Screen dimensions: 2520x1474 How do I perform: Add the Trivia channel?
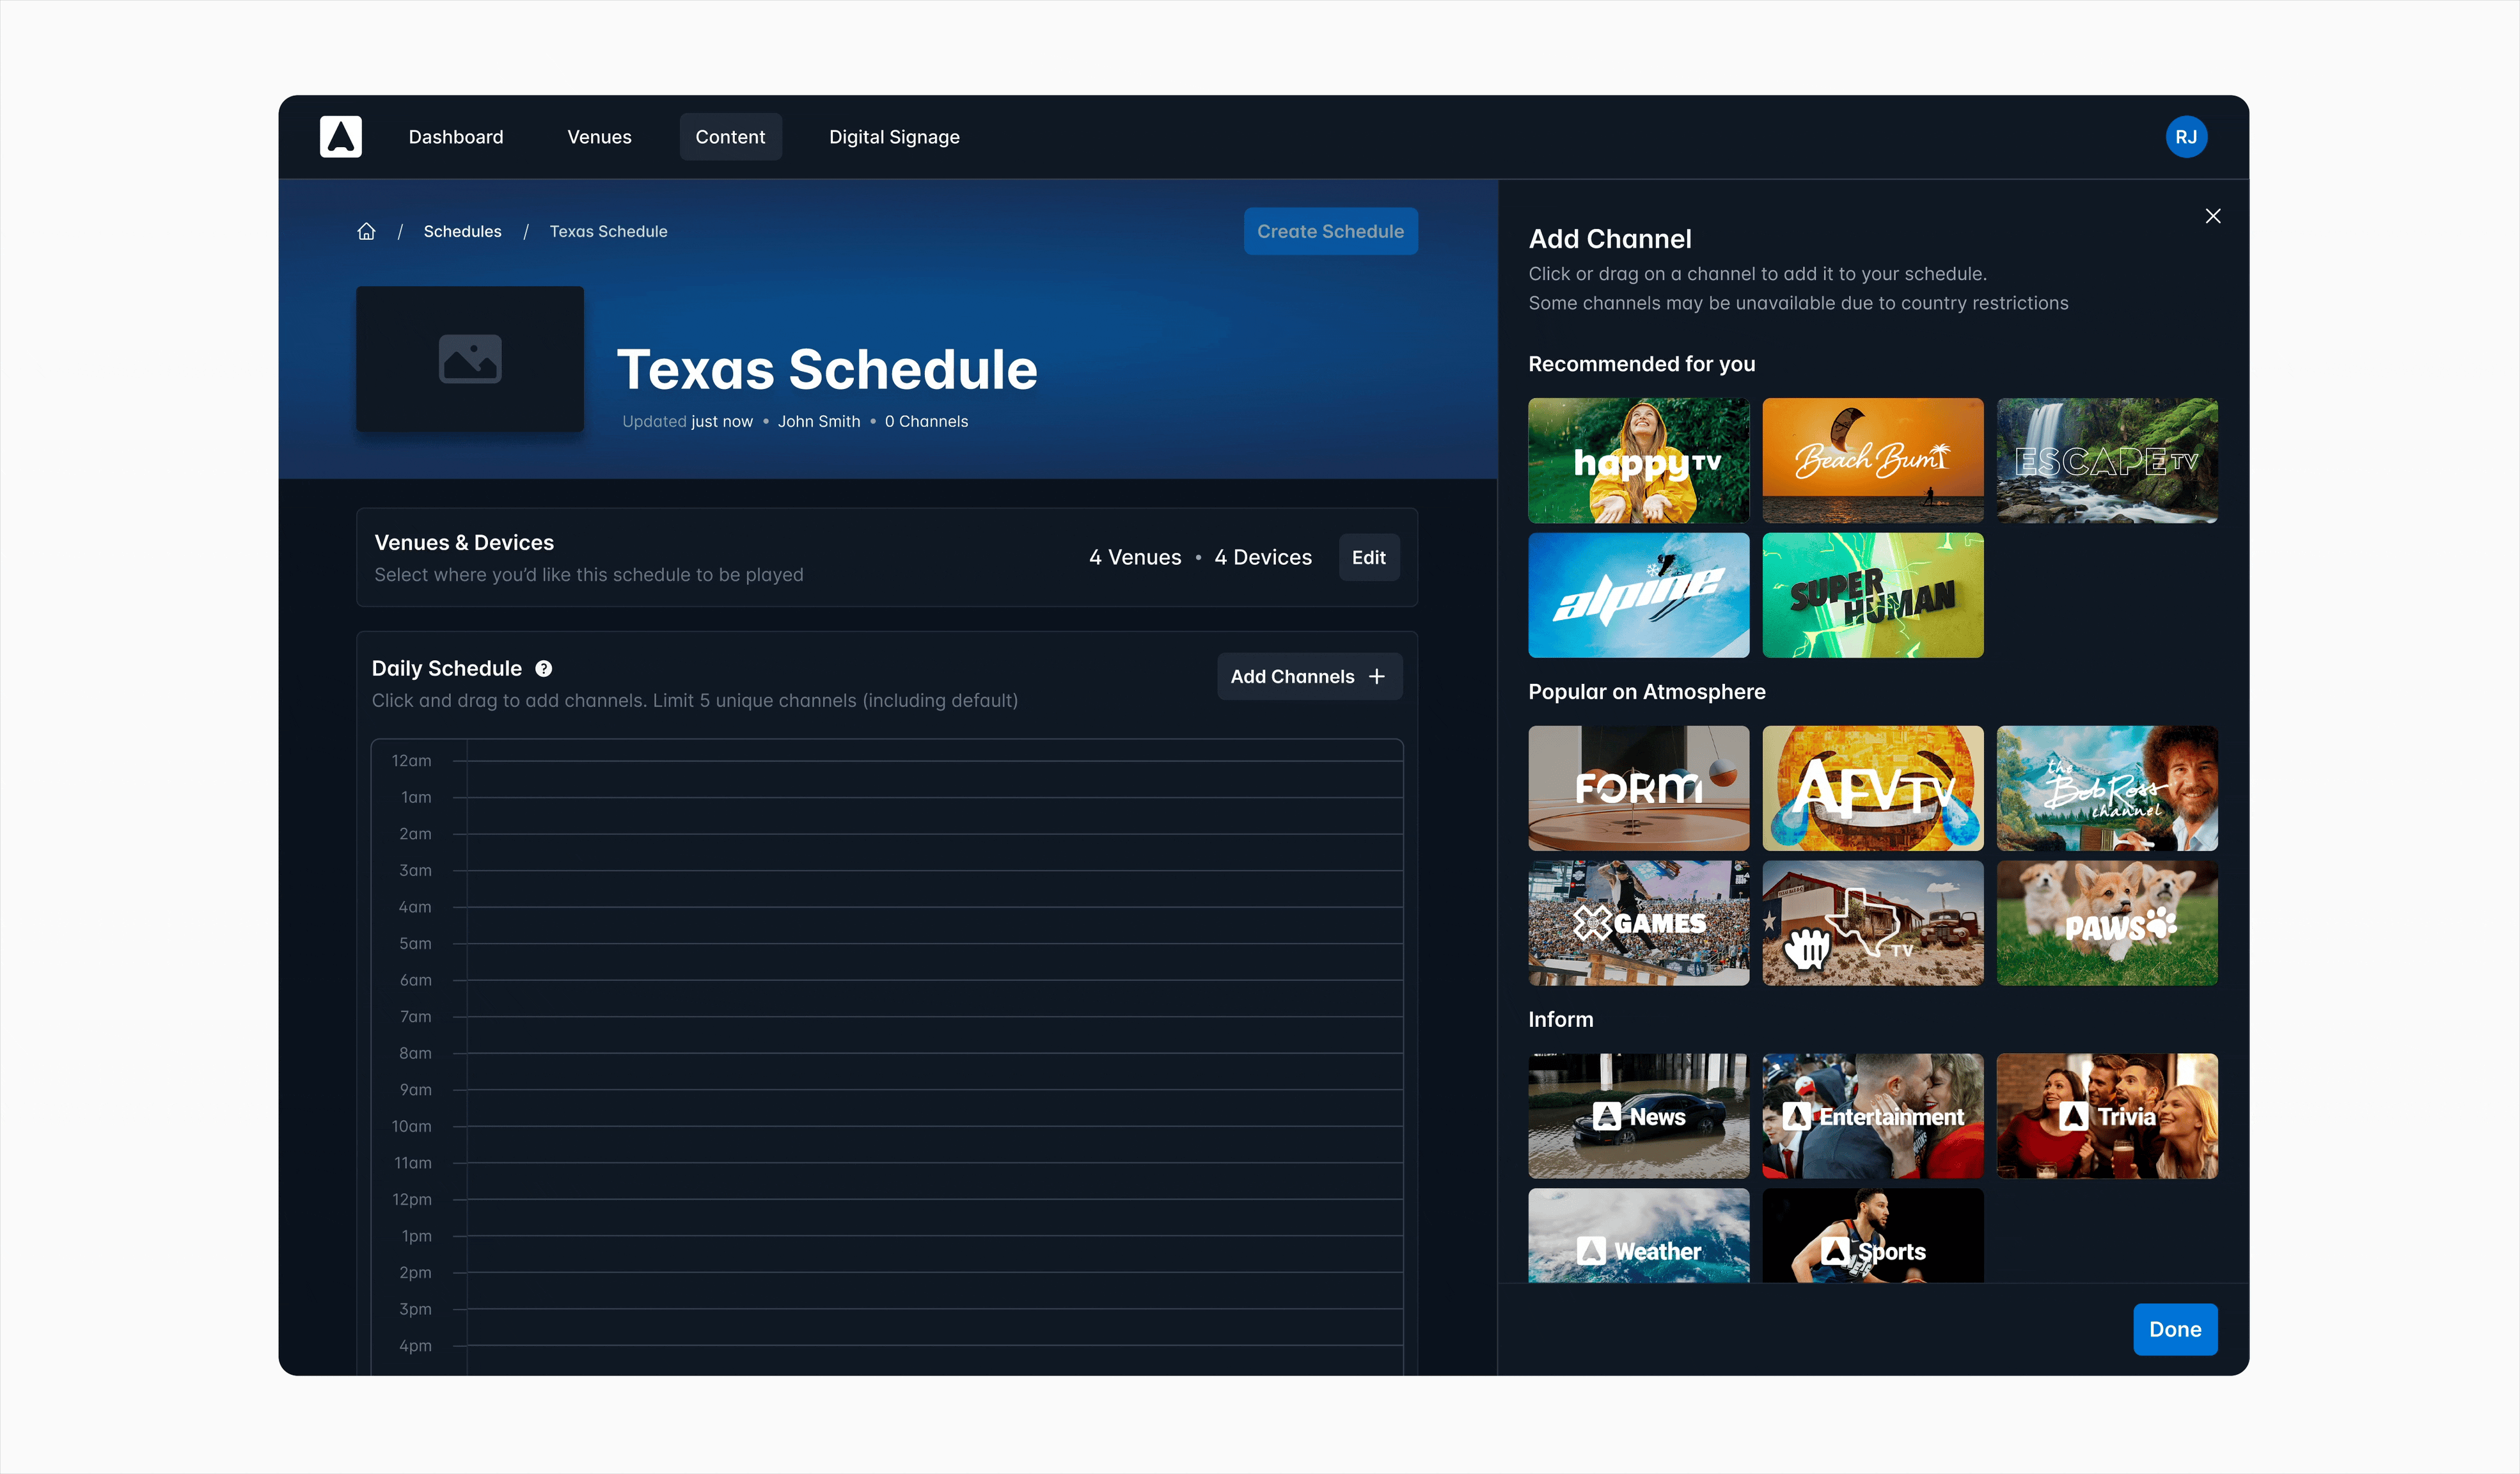pyautogui.click(x=2106, y=1116)
